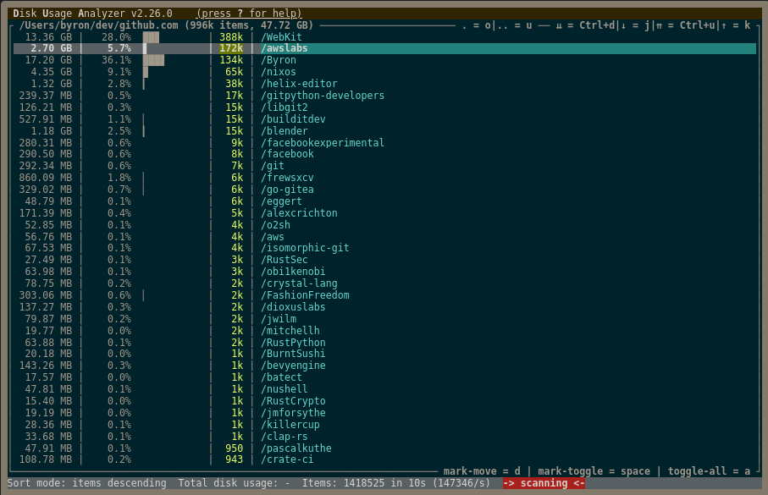Click the highlighted /awslabs entry
768x495 pixels.
[384, 48]
